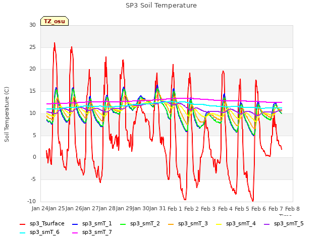Toggle sp3_smT_3 legend entry
This screenshot has width=323, height=242.
click(188, 224)
